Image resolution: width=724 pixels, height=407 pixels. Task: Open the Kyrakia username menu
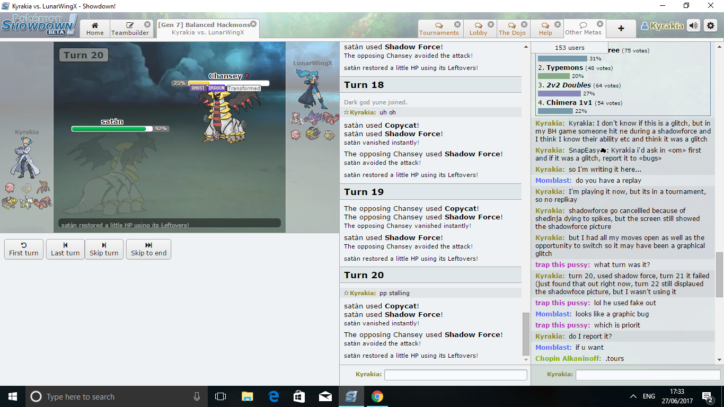(x=662, y=25)
